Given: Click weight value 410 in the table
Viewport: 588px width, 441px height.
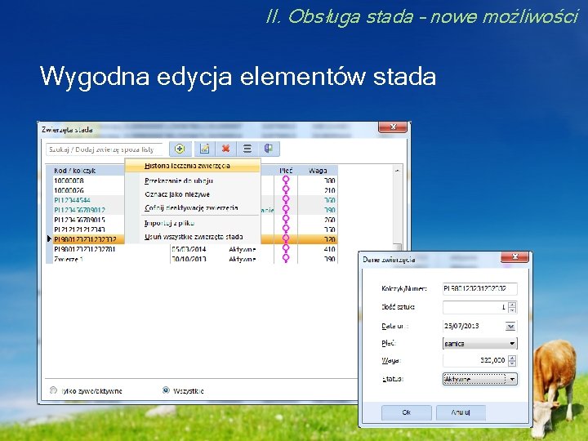Looking at the screenshot, I should (329, 249).
